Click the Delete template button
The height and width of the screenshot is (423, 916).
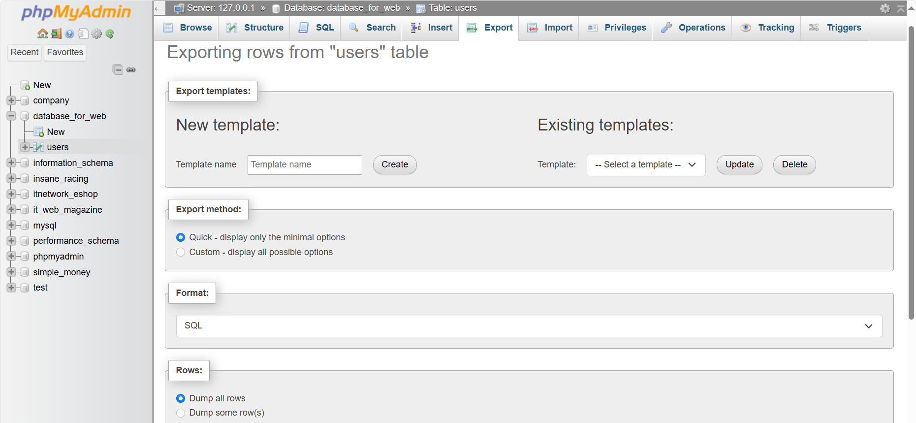tap(794, 164)
